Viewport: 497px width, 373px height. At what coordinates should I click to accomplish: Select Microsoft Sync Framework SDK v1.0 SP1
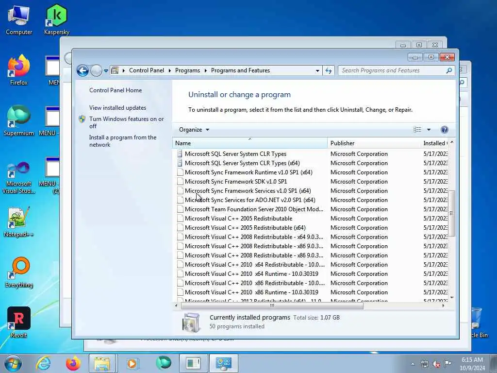pos(311,182)
